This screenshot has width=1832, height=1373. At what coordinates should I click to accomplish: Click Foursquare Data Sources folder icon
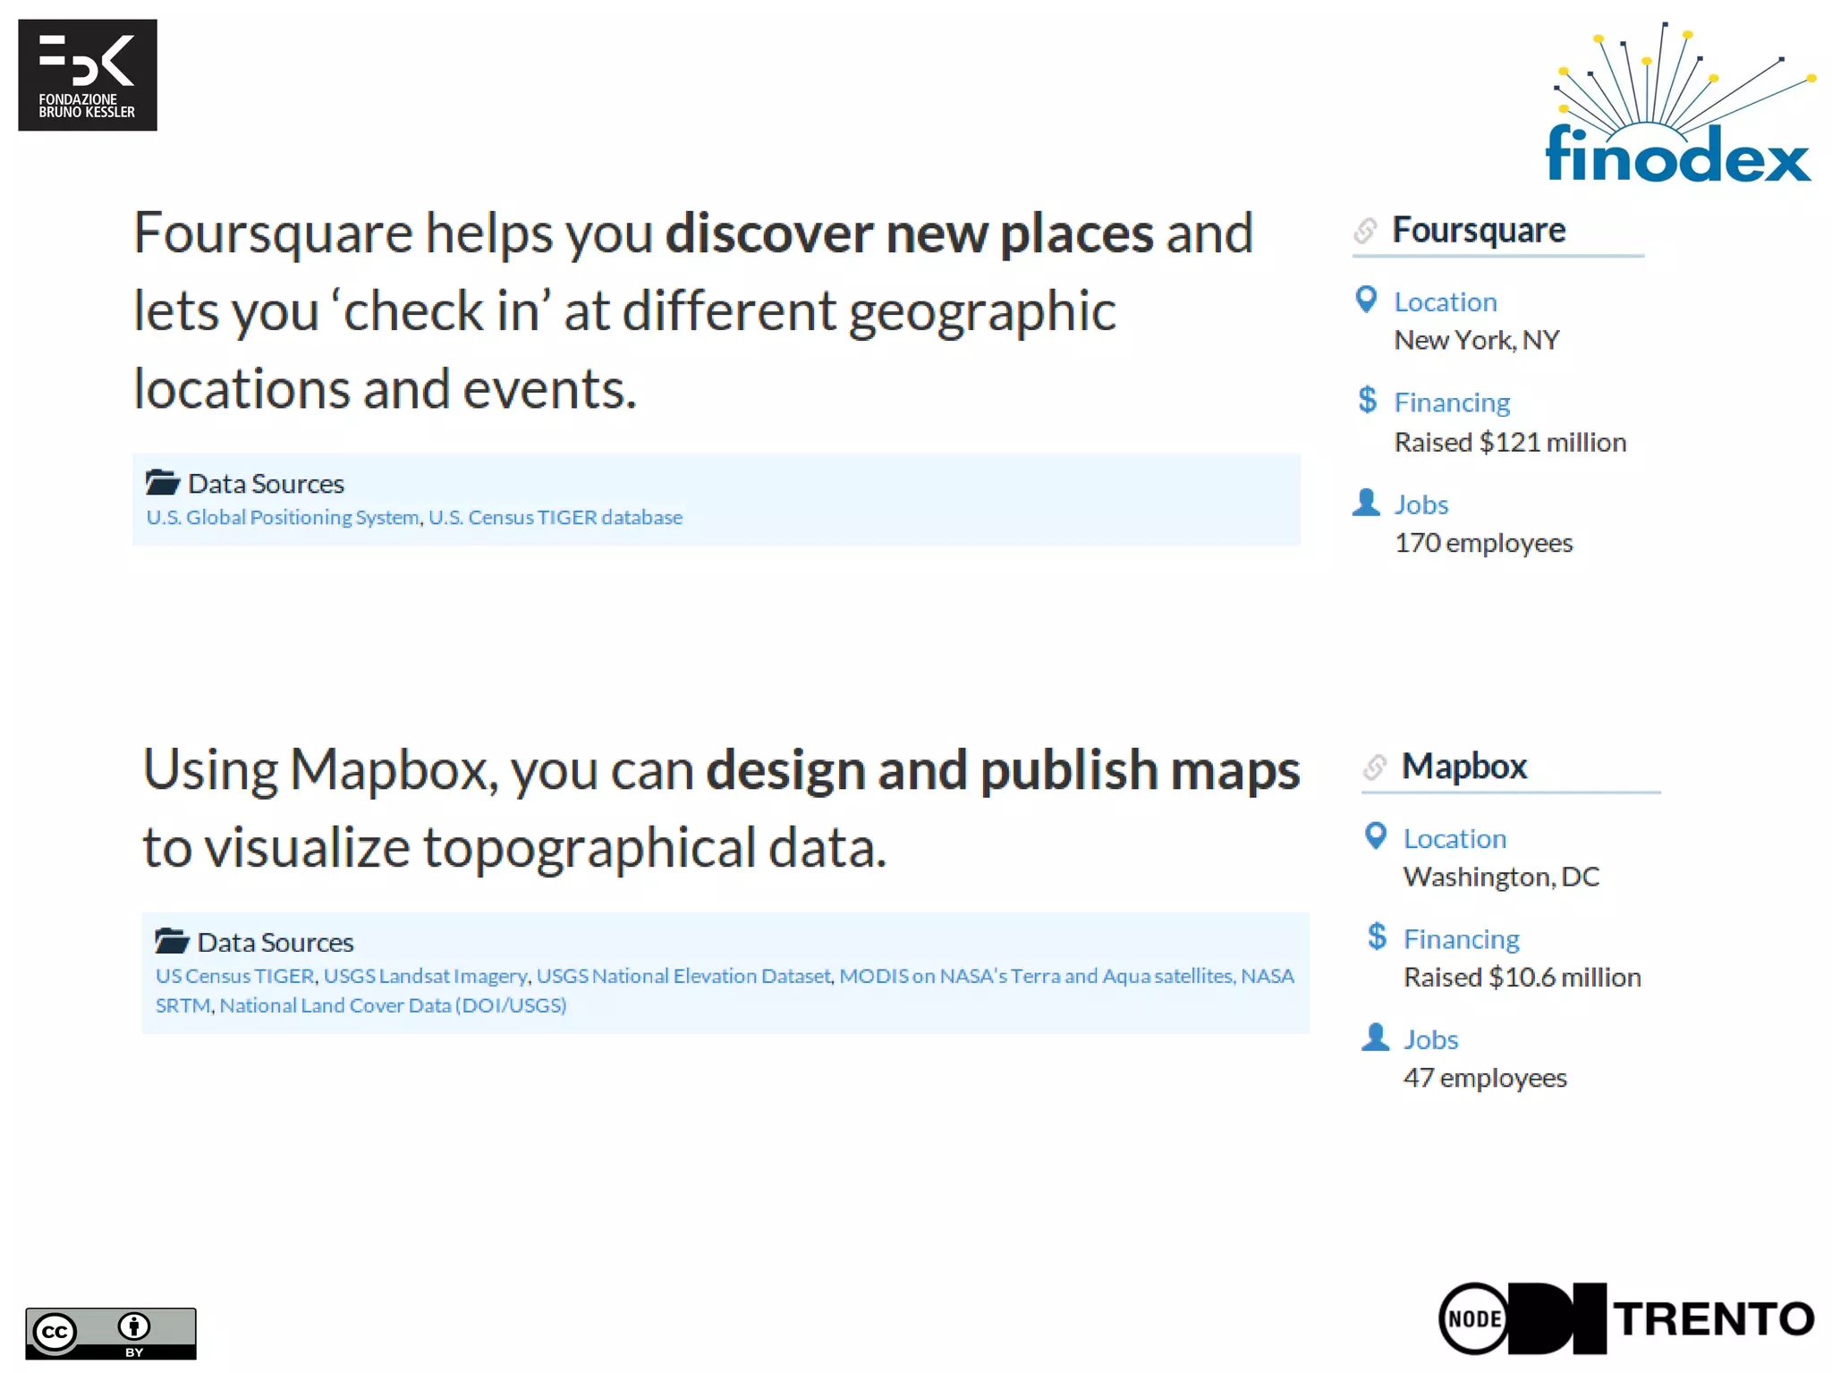tap(162, 482)
